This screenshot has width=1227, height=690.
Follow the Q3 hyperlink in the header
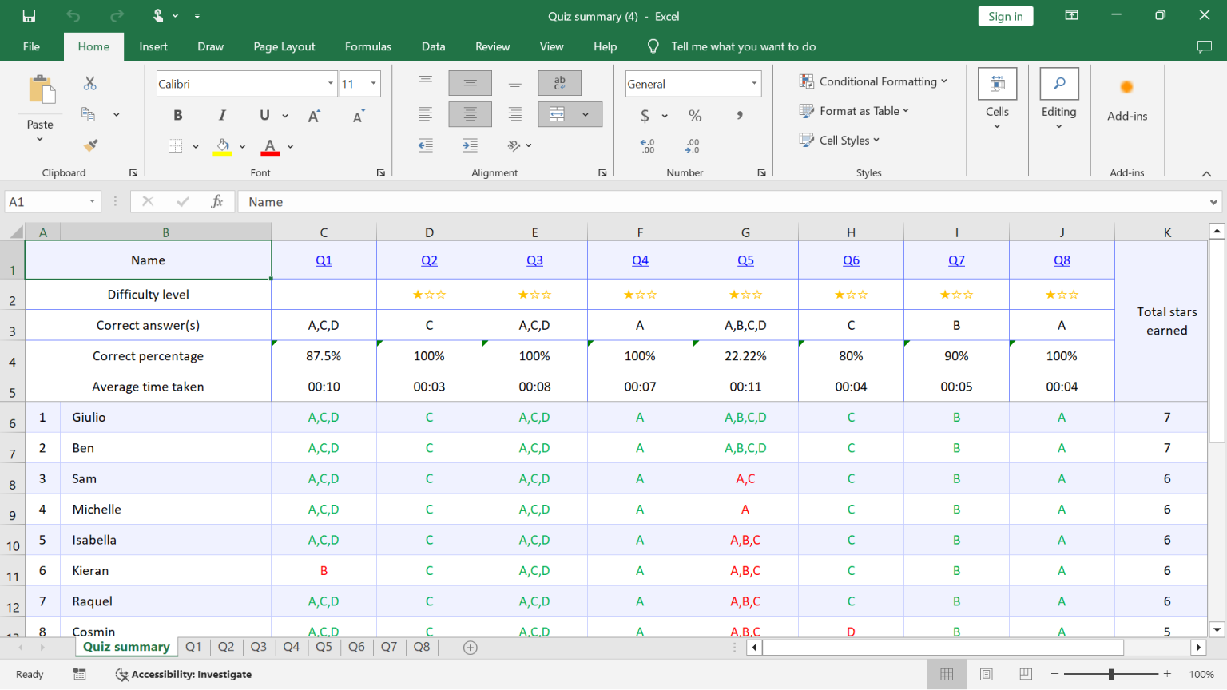[534, 260]
